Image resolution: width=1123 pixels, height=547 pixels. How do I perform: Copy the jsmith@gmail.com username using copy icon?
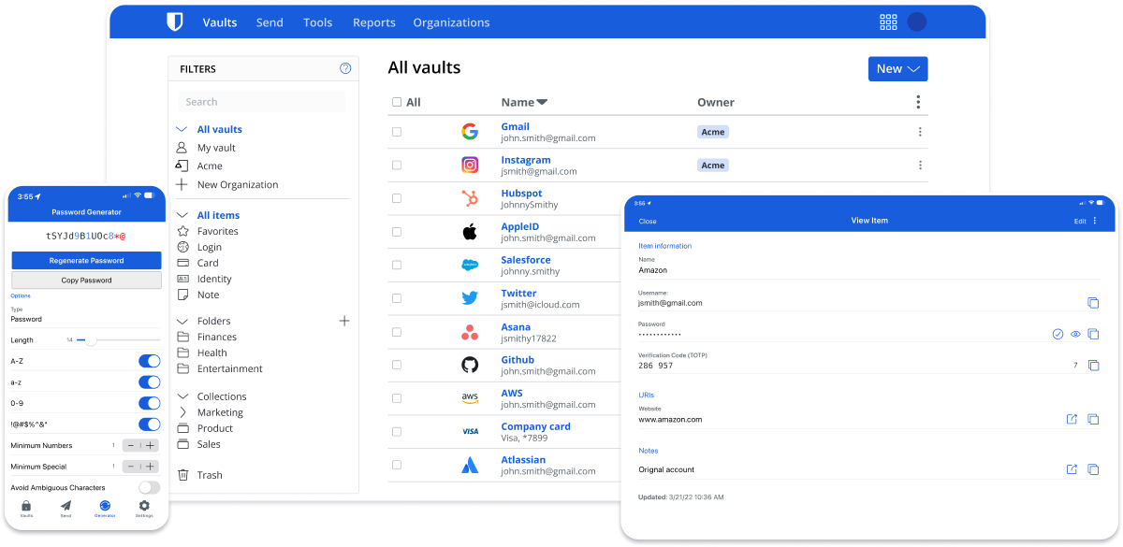pos(1092,303)
